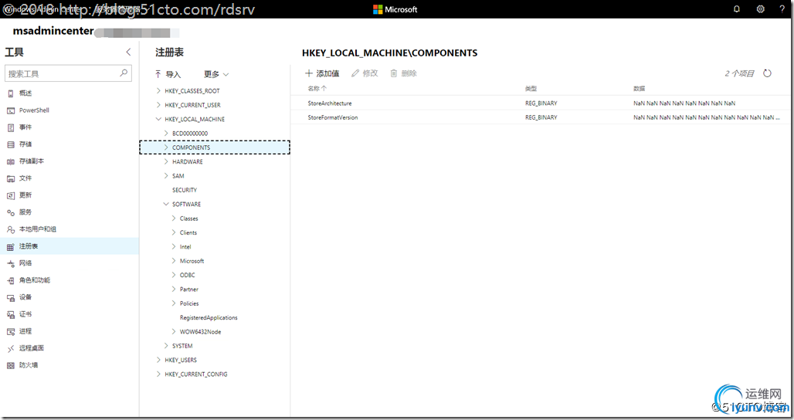Expand HKEY_CURRENT_USER node
The image size is (794, 420).
(158, 105)
